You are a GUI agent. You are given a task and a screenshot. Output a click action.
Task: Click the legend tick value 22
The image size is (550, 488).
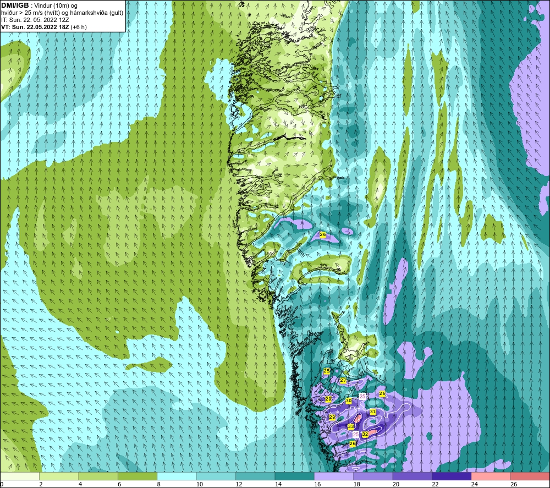coord(435,484)
